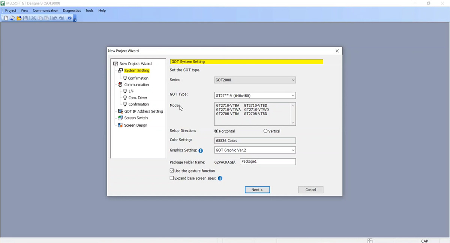Close the New Project Wizard dialog

coord(337,51)
